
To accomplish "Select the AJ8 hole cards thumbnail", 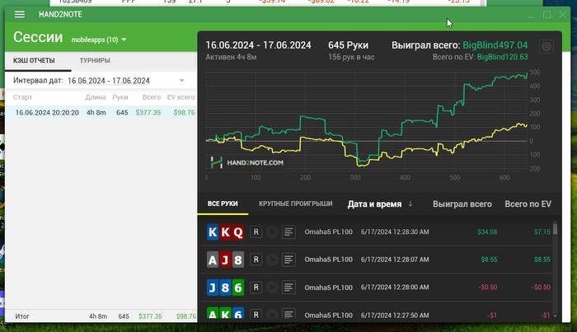I will (225, 260).
